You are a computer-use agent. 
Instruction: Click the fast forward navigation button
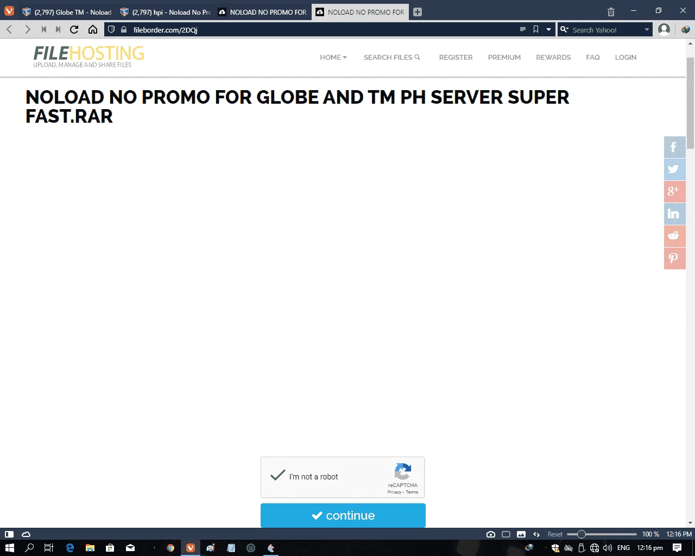coord(58,29)
